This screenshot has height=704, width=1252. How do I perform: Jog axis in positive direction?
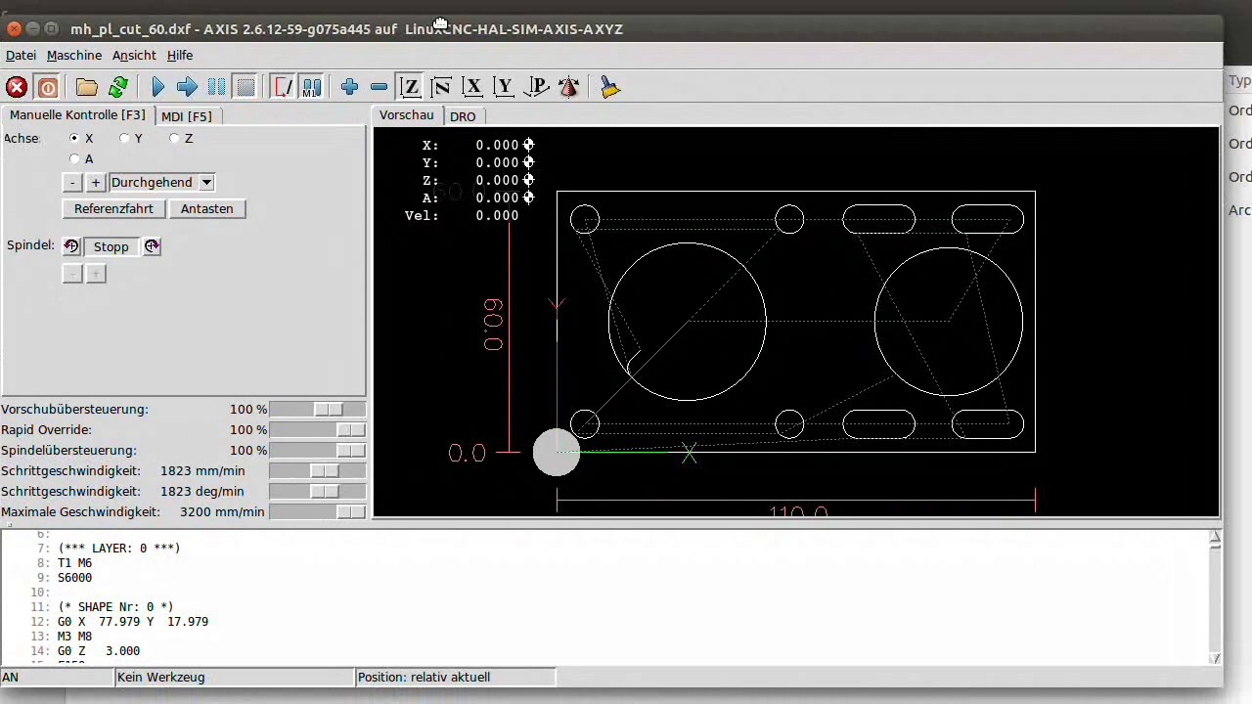point(95,183)
